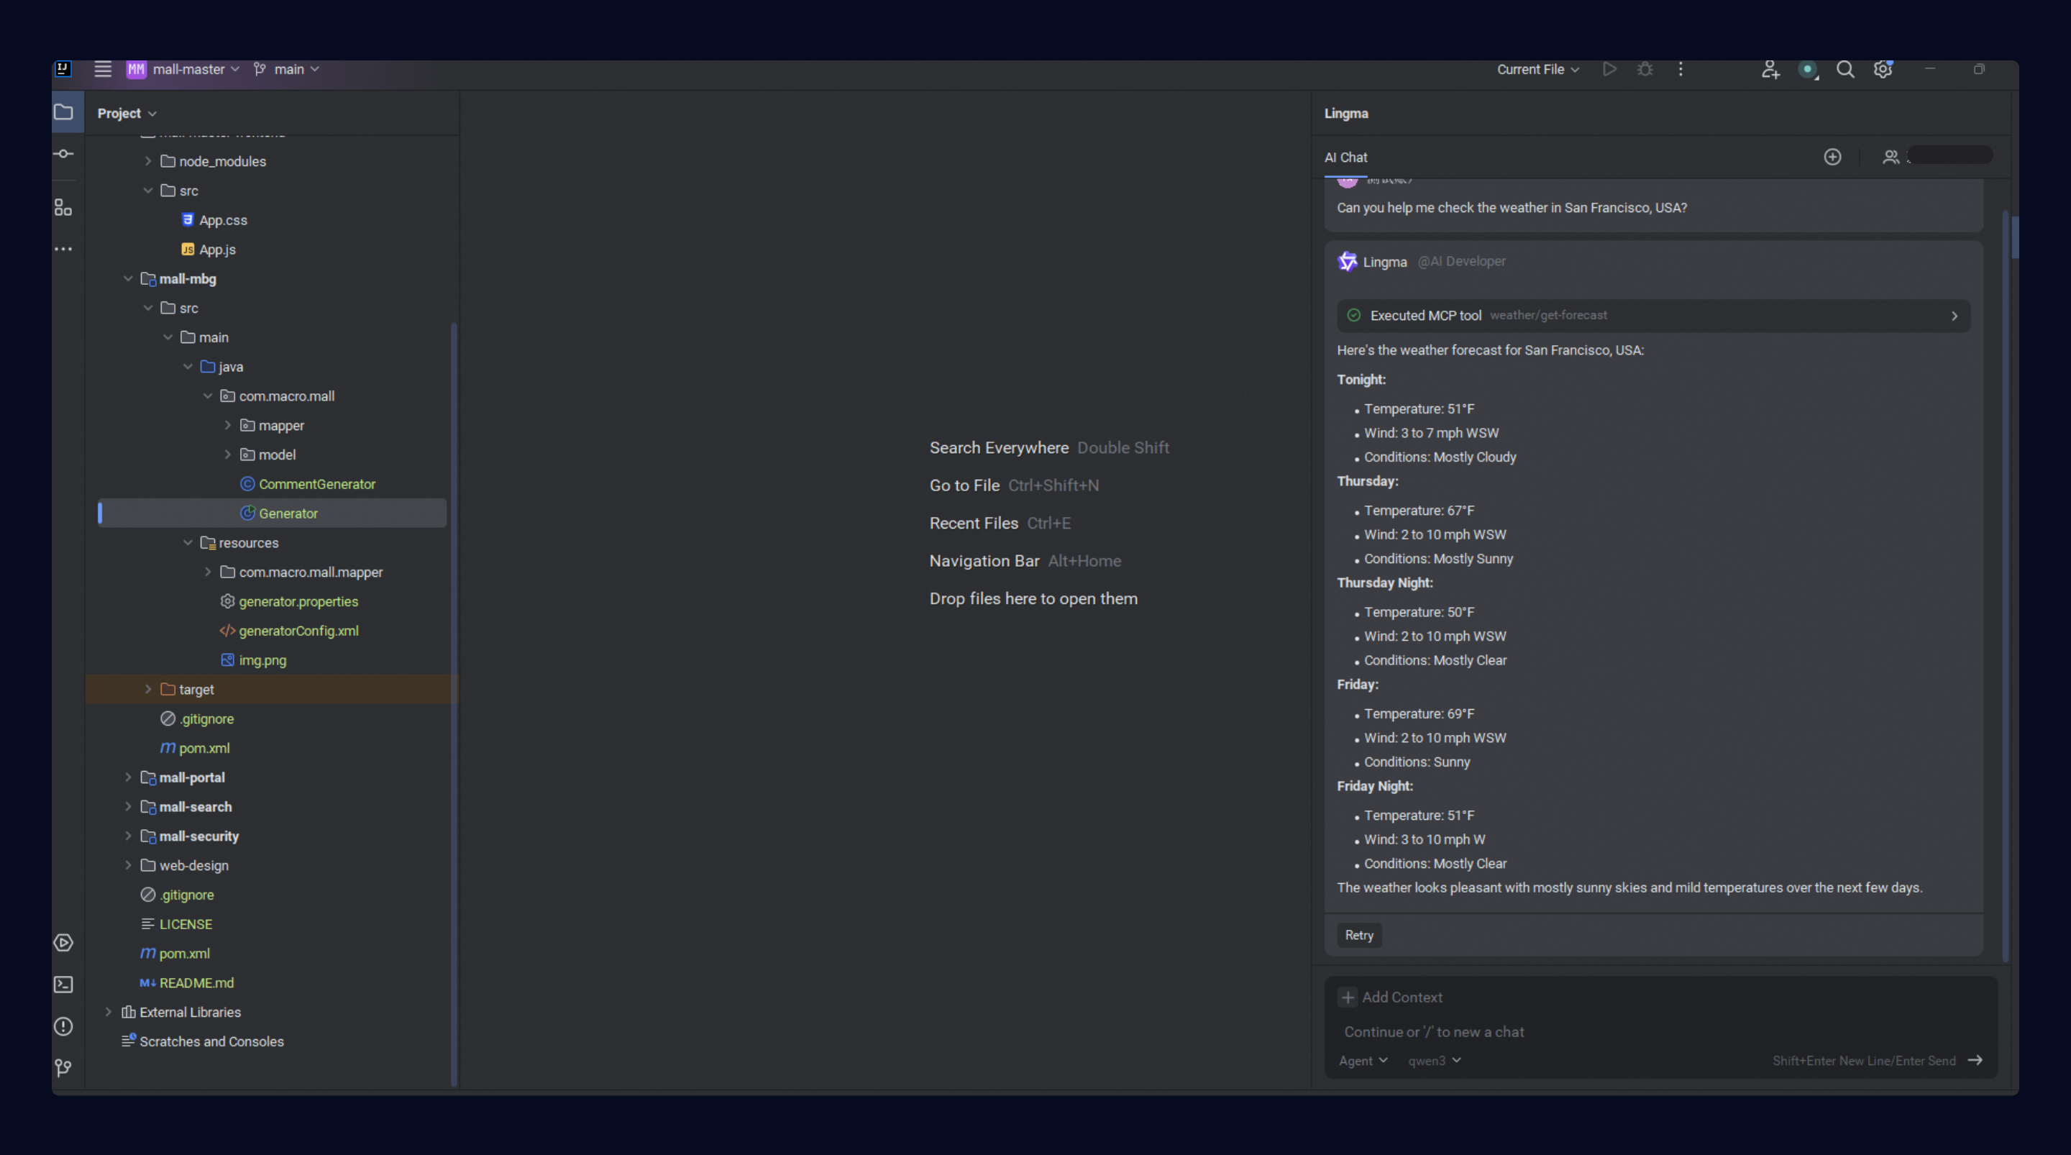Open the Services tool window icon
Image resolution: width=2071 pixels, height=1155 pixels.
click(x=63, y=943)
